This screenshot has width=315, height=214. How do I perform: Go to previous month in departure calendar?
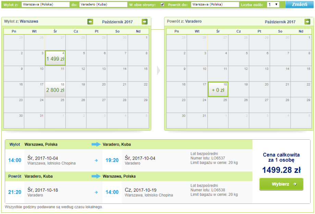(90, 22)
